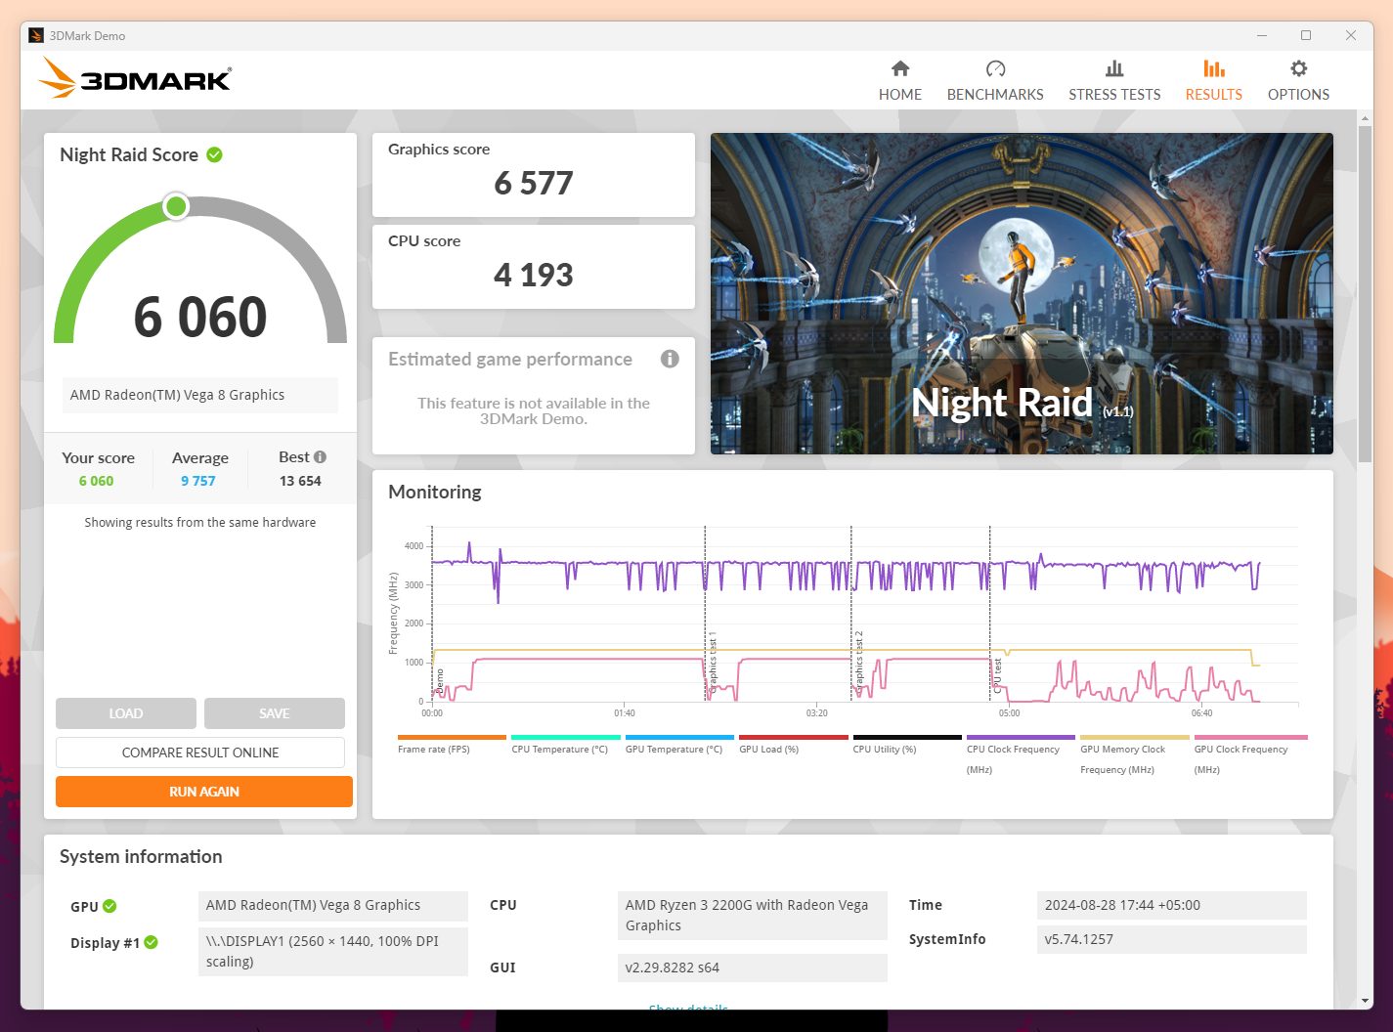
Task: Click the GPU value in System information
Action: (333, 906)
